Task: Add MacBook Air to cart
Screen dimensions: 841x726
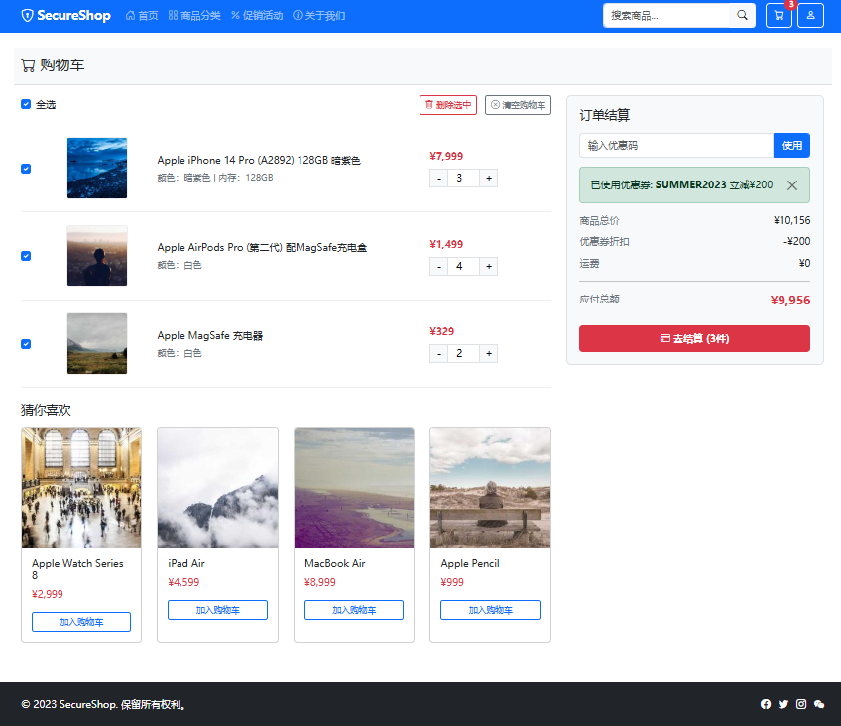Action: [x=354, y=610]
